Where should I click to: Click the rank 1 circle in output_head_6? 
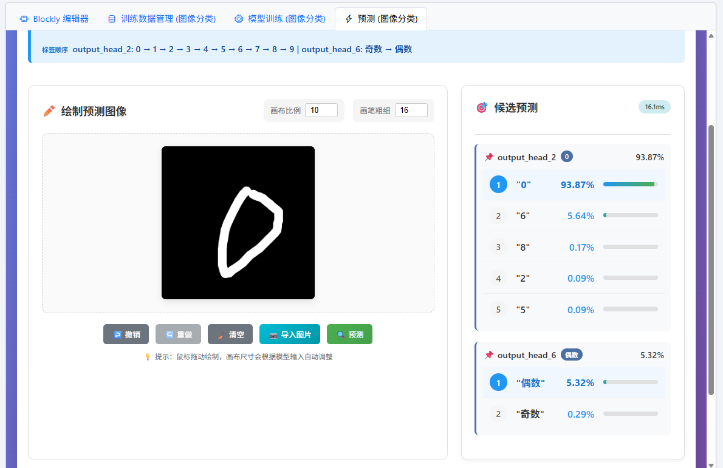(x=498, y=382)
